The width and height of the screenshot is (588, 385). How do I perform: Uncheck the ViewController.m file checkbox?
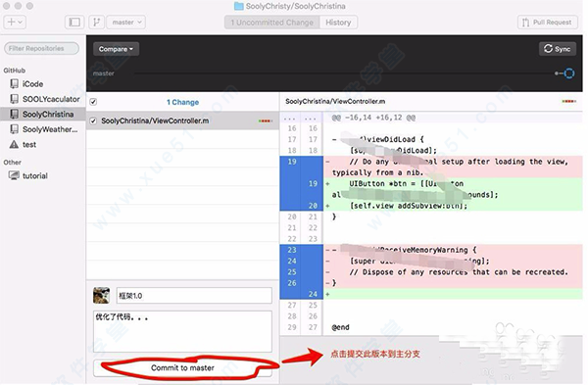point(93,120)
